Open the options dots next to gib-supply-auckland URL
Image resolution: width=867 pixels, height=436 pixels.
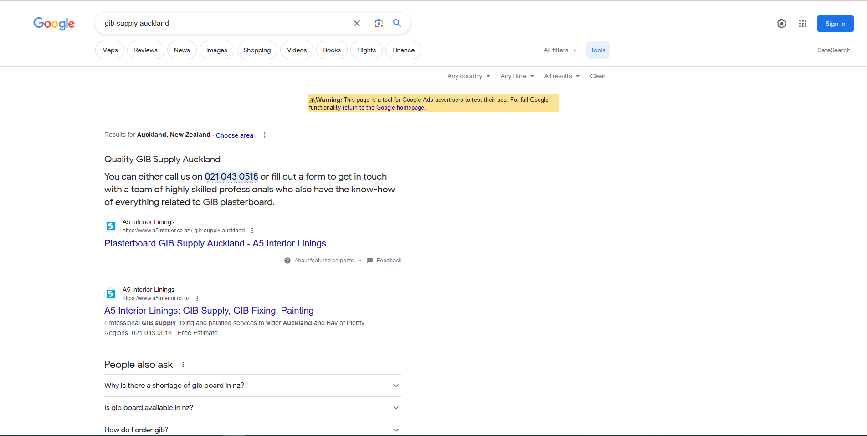click(x=252, y=231)
